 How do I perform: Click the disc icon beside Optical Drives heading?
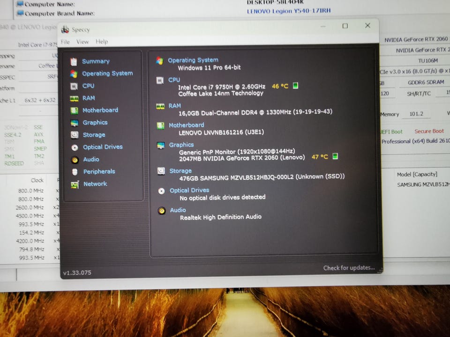pos(161,191)
